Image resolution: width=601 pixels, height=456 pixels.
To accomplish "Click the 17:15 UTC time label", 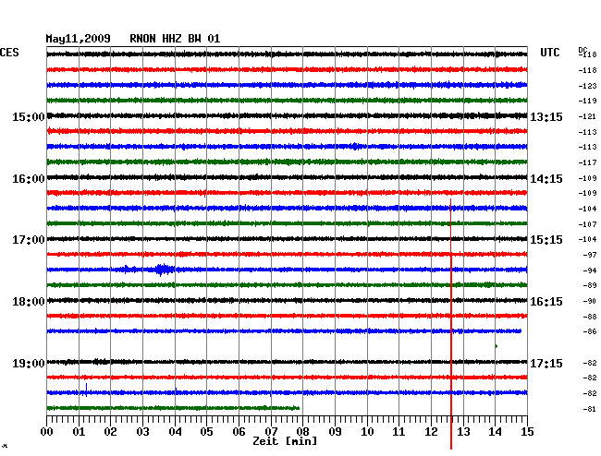I will point(546,363).
